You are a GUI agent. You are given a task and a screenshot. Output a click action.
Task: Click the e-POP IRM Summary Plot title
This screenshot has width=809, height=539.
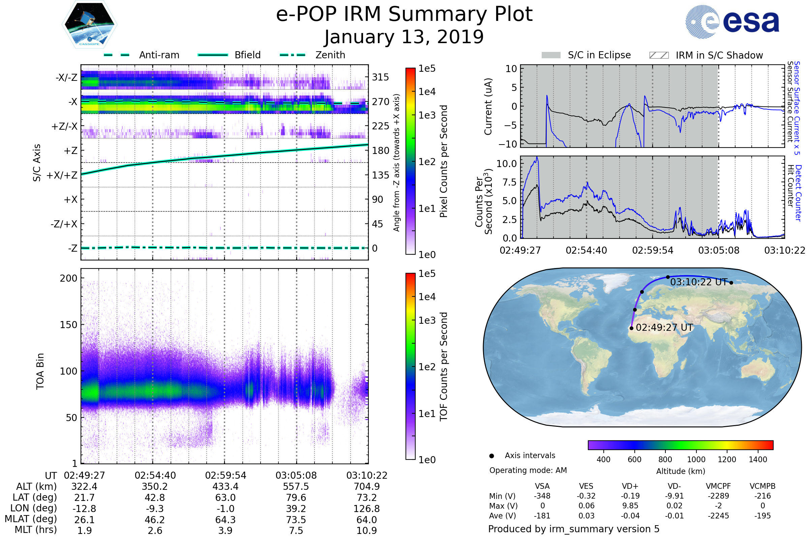tap(404, 14)
